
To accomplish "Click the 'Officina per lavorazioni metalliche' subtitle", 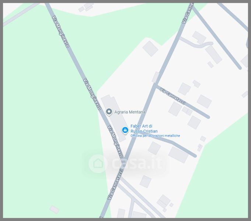I will (x=155, y=136).
